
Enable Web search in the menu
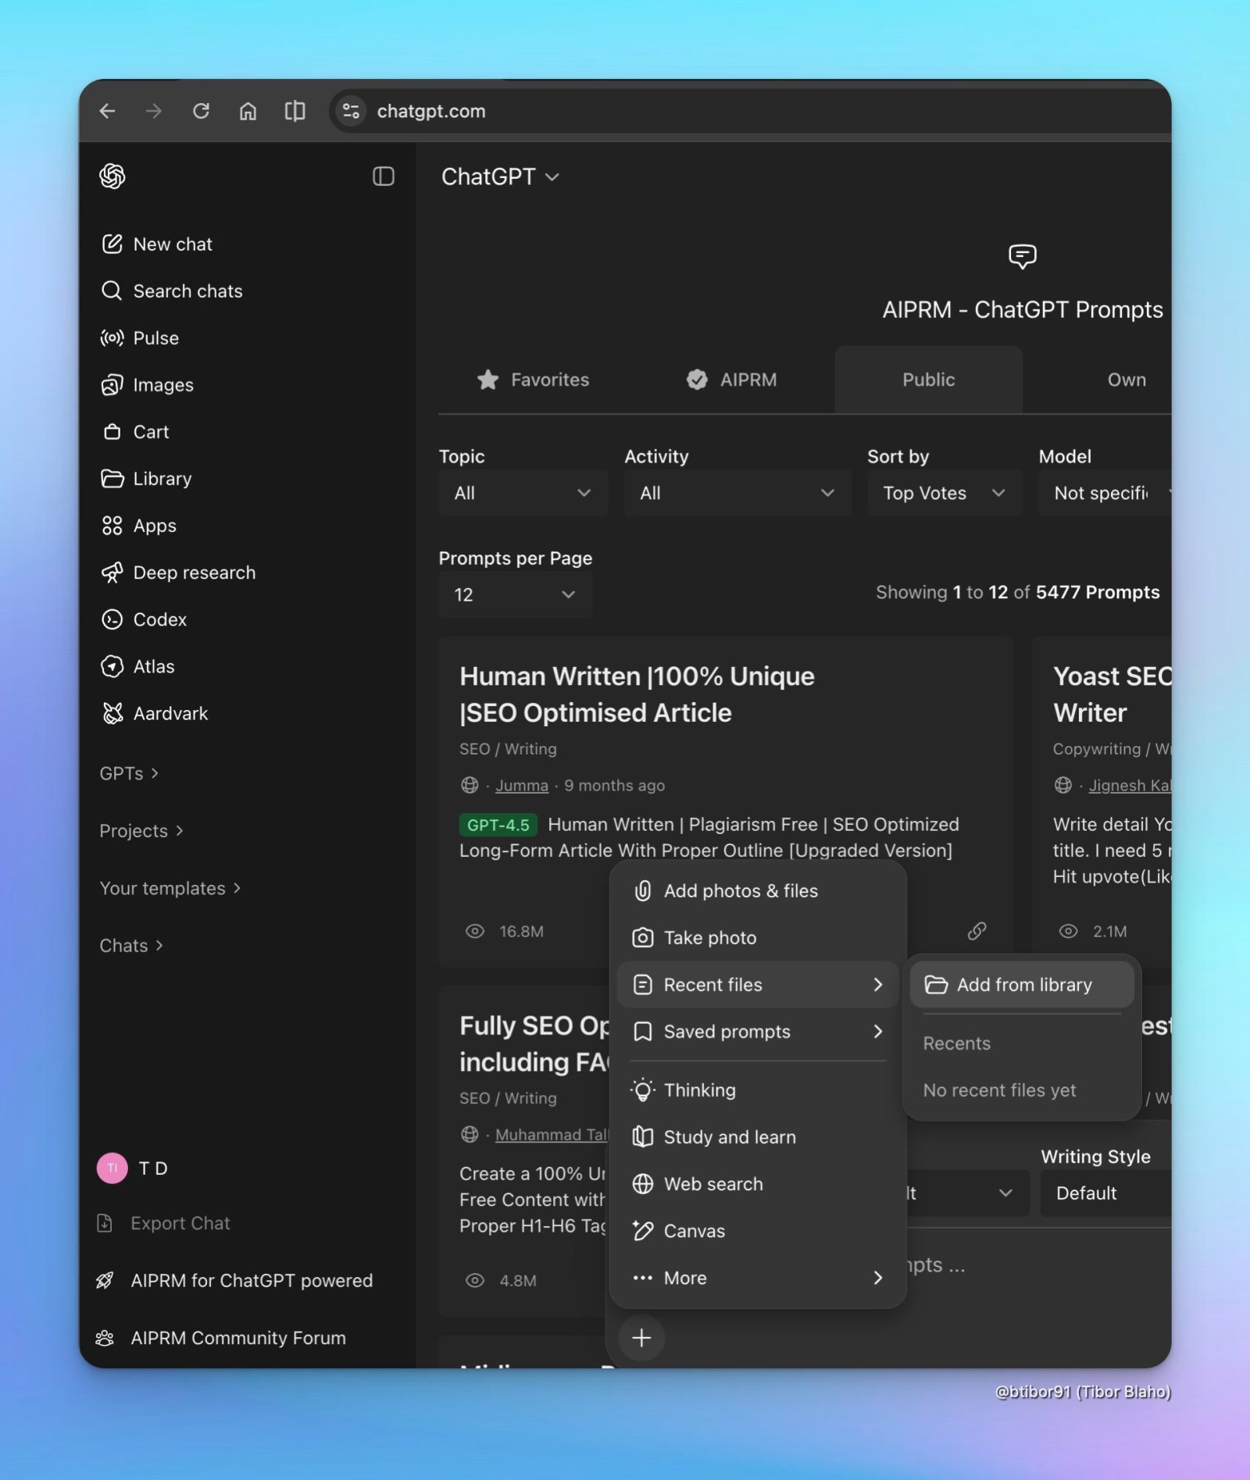[712, 1184]
